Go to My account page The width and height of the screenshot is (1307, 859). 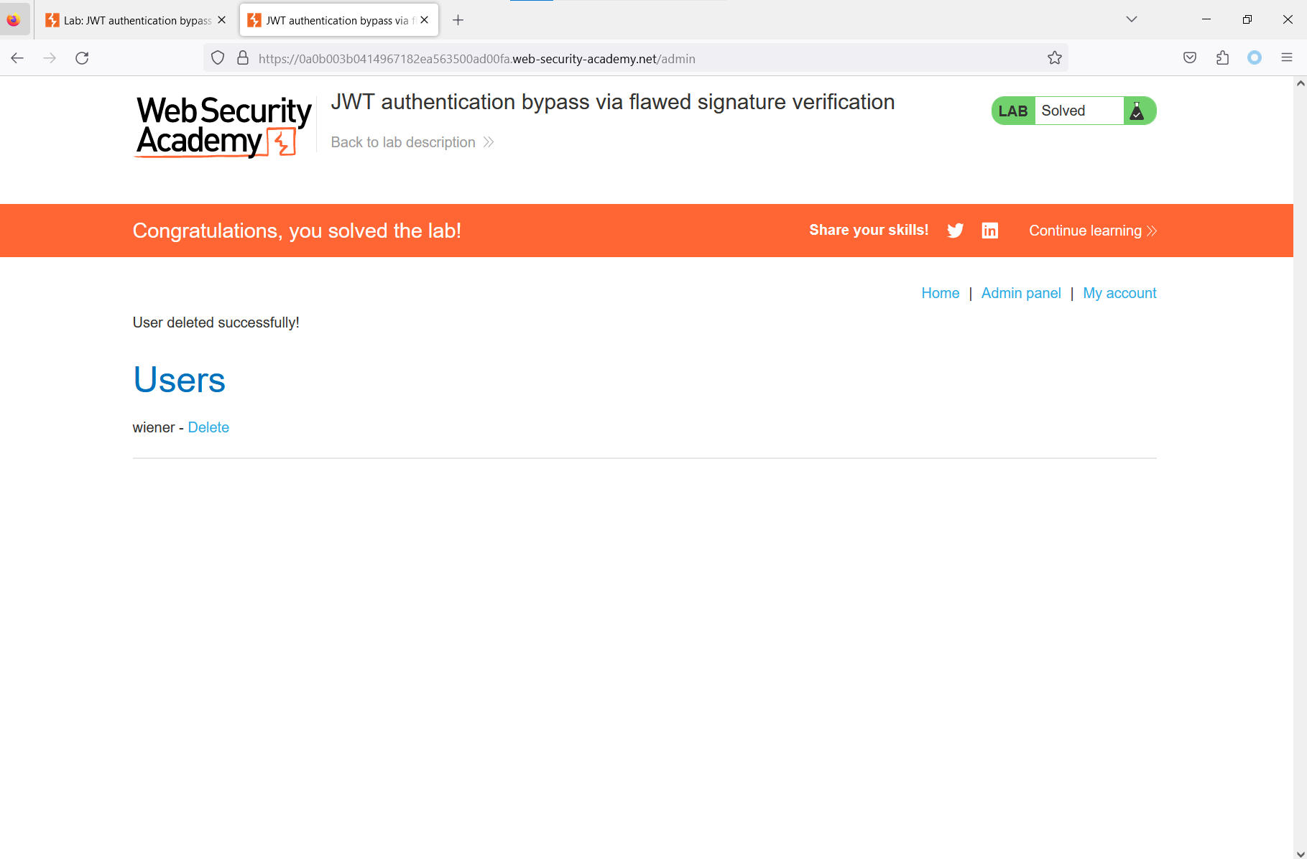(1119, 293)
